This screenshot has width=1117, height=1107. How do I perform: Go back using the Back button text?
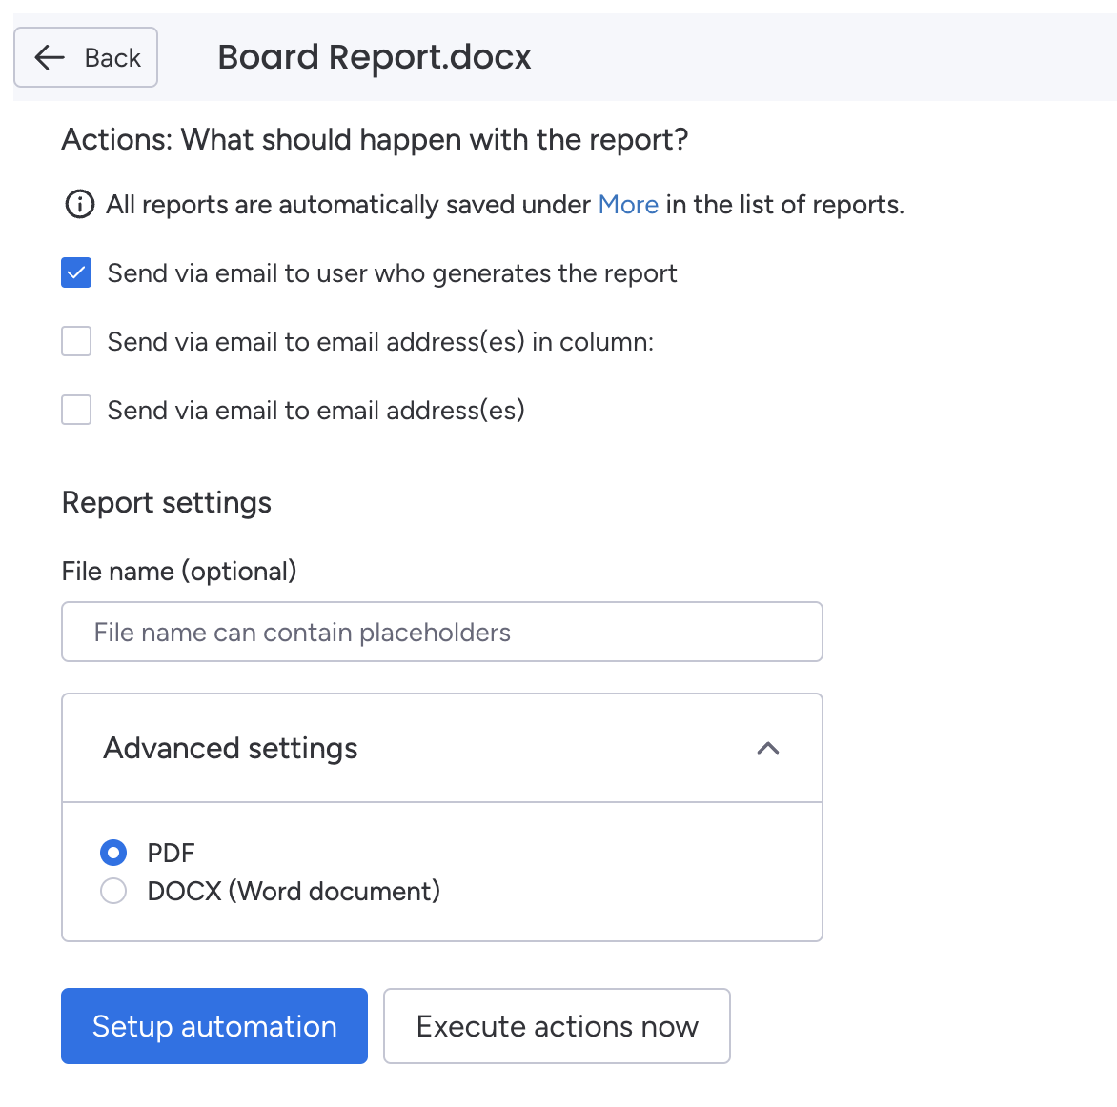point(112,58)
